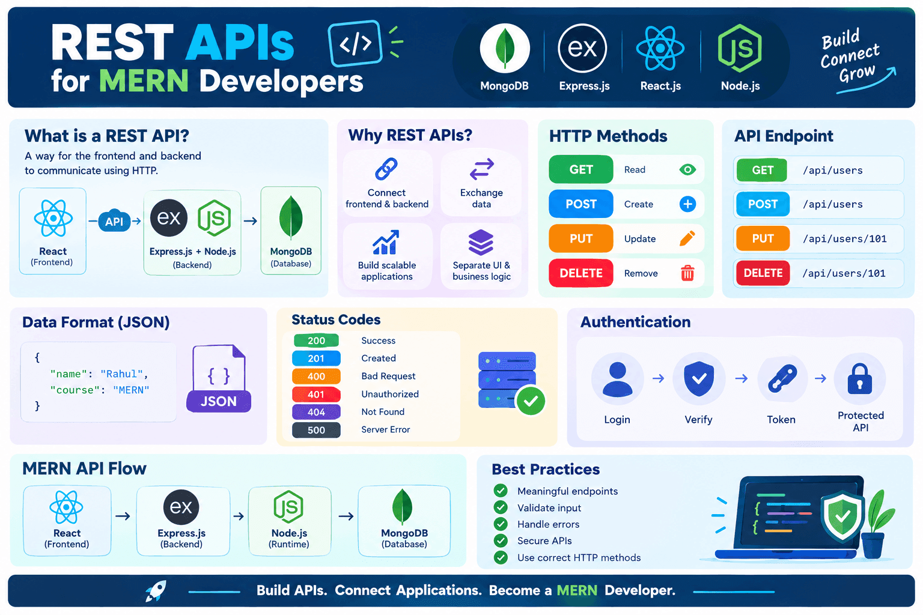Viewport: 923px width, 615px height.
Task: Click the trash icon in the DELETE Remove row
Action: pos(687,273)
